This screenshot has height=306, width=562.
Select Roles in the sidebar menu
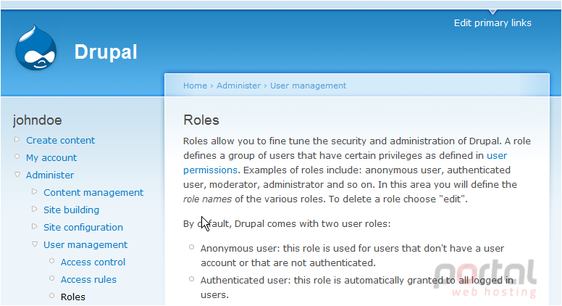[x=72, y=297]
